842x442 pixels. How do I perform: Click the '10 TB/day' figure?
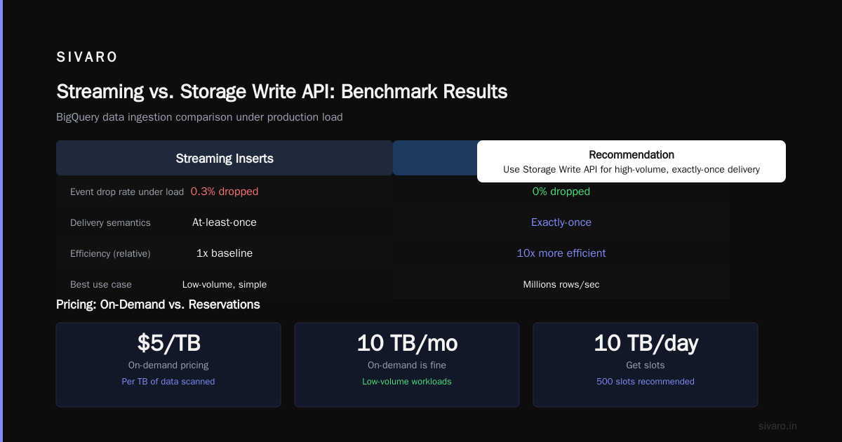point(646,343)
